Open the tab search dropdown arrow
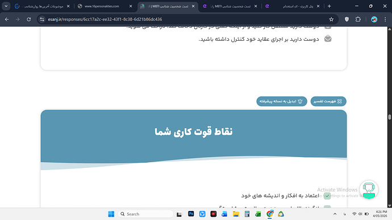Viewport: 392px width, 220px height. tap(6, 6)
